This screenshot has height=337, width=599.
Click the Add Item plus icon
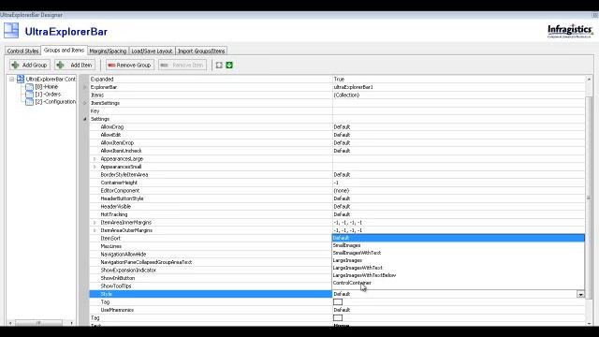click(60, 65)
